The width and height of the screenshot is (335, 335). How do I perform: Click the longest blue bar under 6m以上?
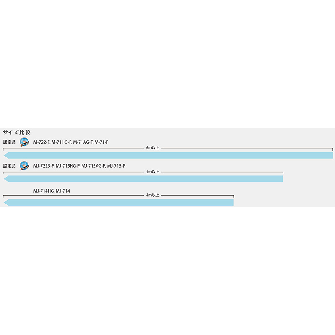coord(167,155)
